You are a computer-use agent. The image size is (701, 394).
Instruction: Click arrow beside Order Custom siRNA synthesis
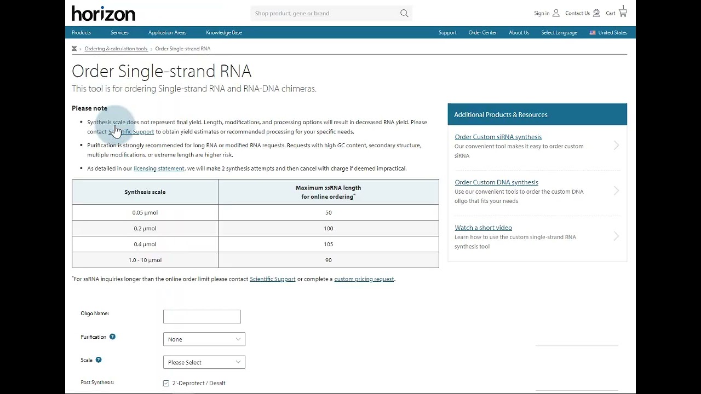(616, 145)
